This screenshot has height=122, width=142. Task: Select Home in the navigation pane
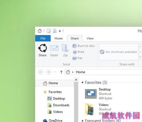[55, 83]
